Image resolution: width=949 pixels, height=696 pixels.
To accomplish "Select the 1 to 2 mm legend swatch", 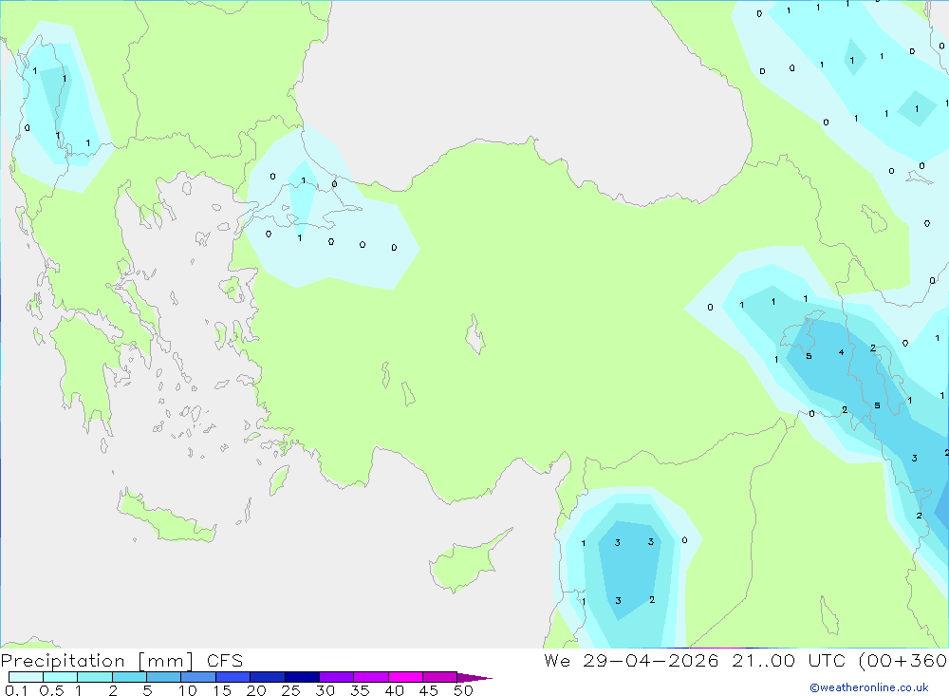I will pyautogui.click(x=95, y=677).
